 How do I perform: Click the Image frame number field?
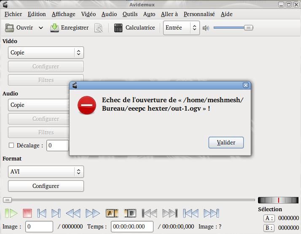coord(39,226)
